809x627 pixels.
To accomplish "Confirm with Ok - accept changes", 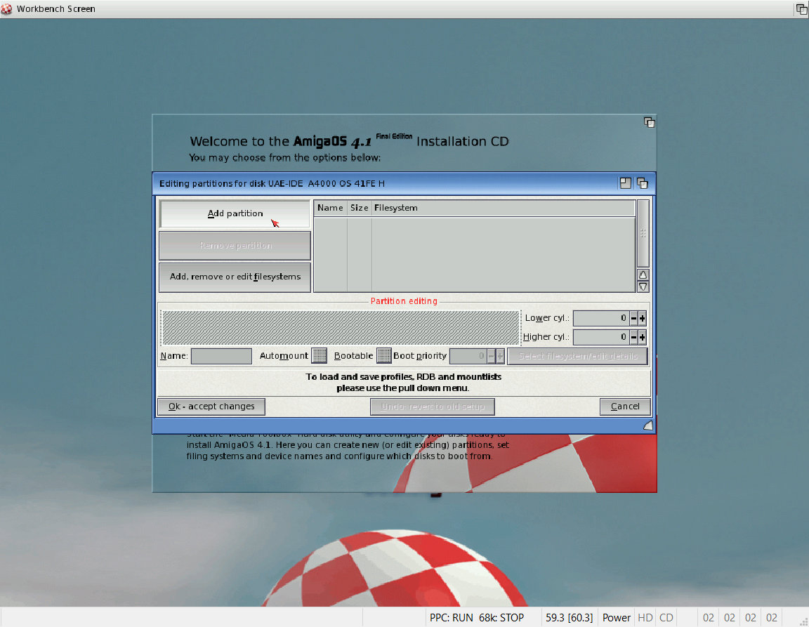I will tap(211, 407).
